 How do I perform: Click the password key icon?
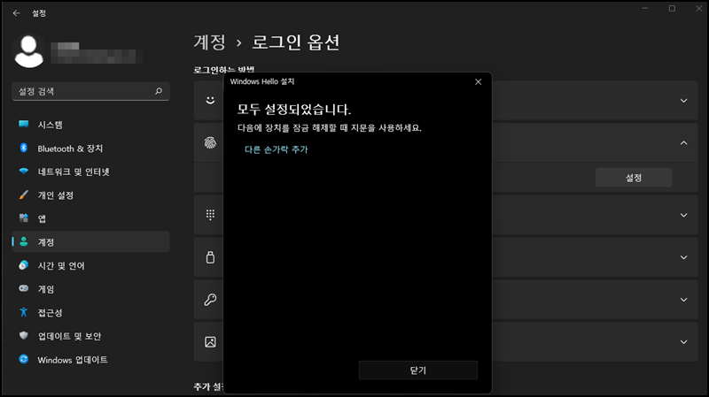[x=210, y=300]
